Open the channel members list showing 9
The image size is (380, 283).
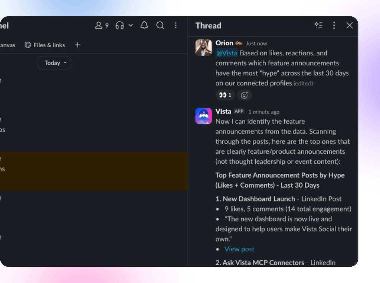pyautogui.click(x=102, y=26)
